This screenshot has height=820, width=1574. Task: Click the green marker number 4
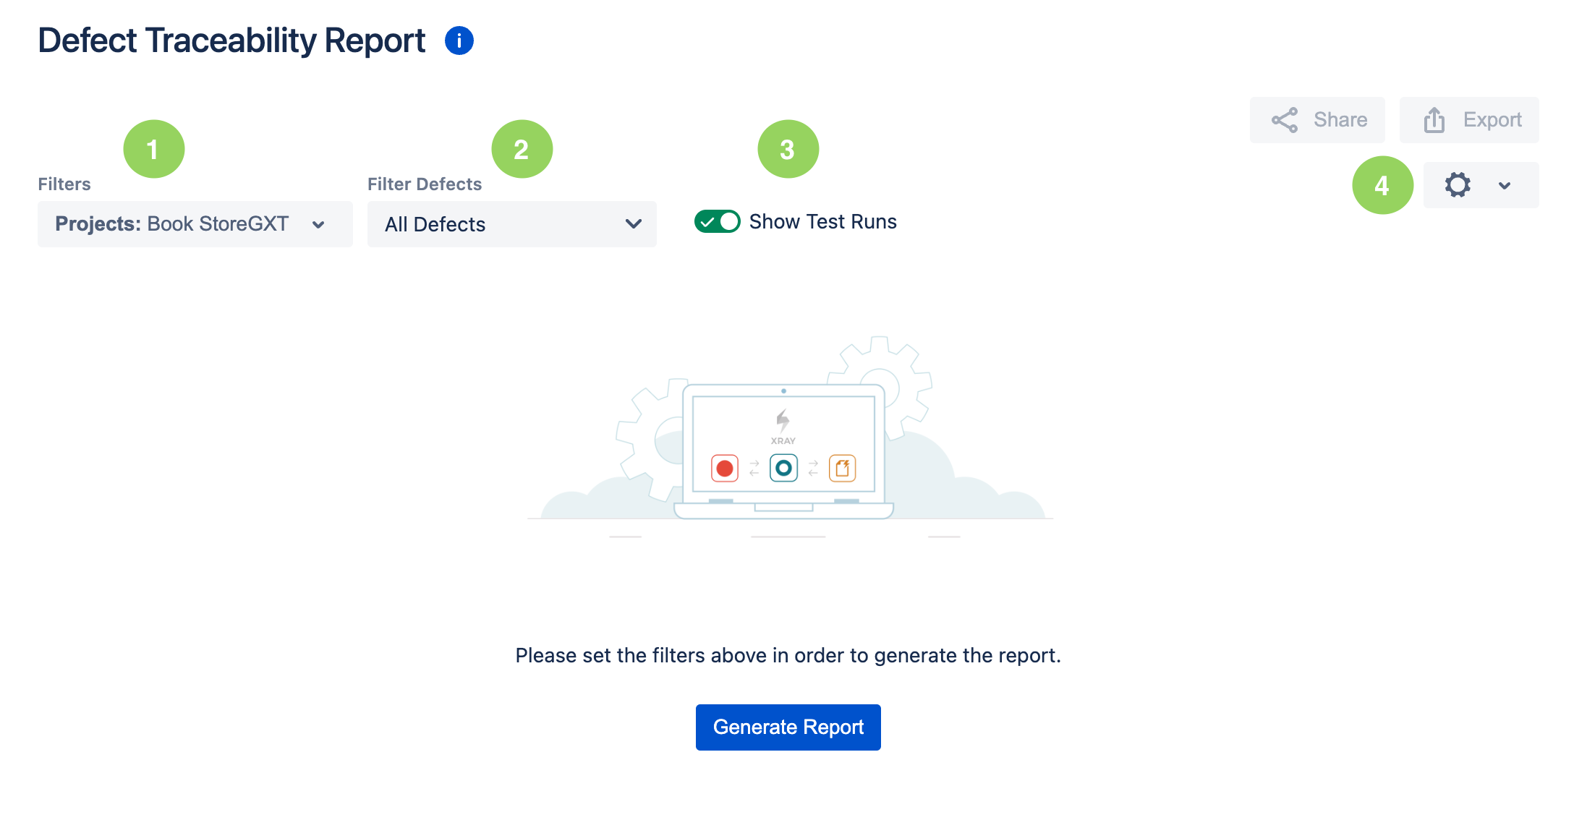tap(1383, 185)
